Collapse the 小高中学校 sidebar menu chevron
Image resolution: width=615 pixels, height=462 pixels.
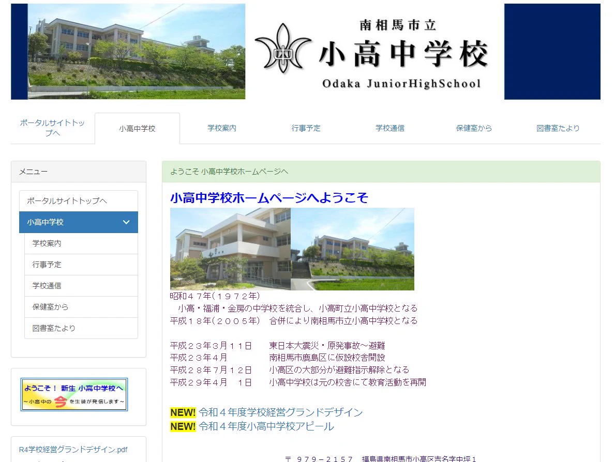coord(126,222)
